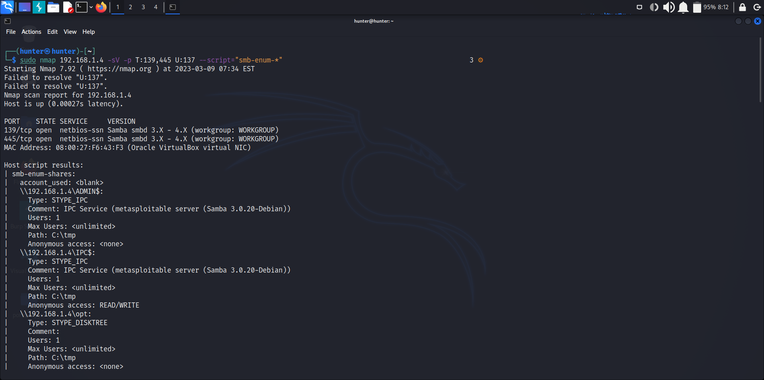The height and width of the screenshot is (380, 764).
Task: Click 'Nmap scan report for 192.168.1.4'
Action: pyautogui.click(x=68, y=95)
